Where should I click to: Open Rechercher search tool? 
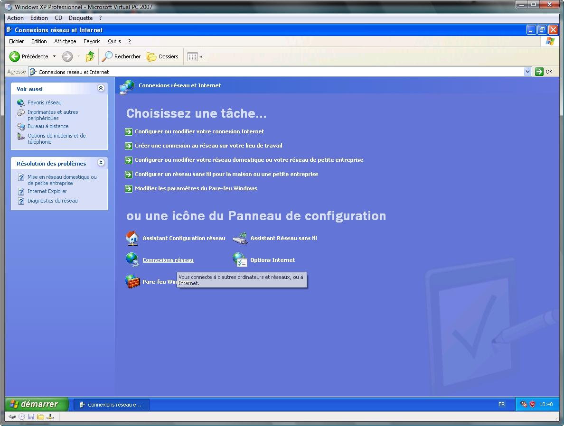click(121, 56)
